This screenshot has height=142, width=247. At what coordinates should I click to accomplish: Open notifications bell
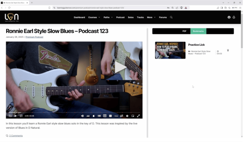(x=234, y=17)
